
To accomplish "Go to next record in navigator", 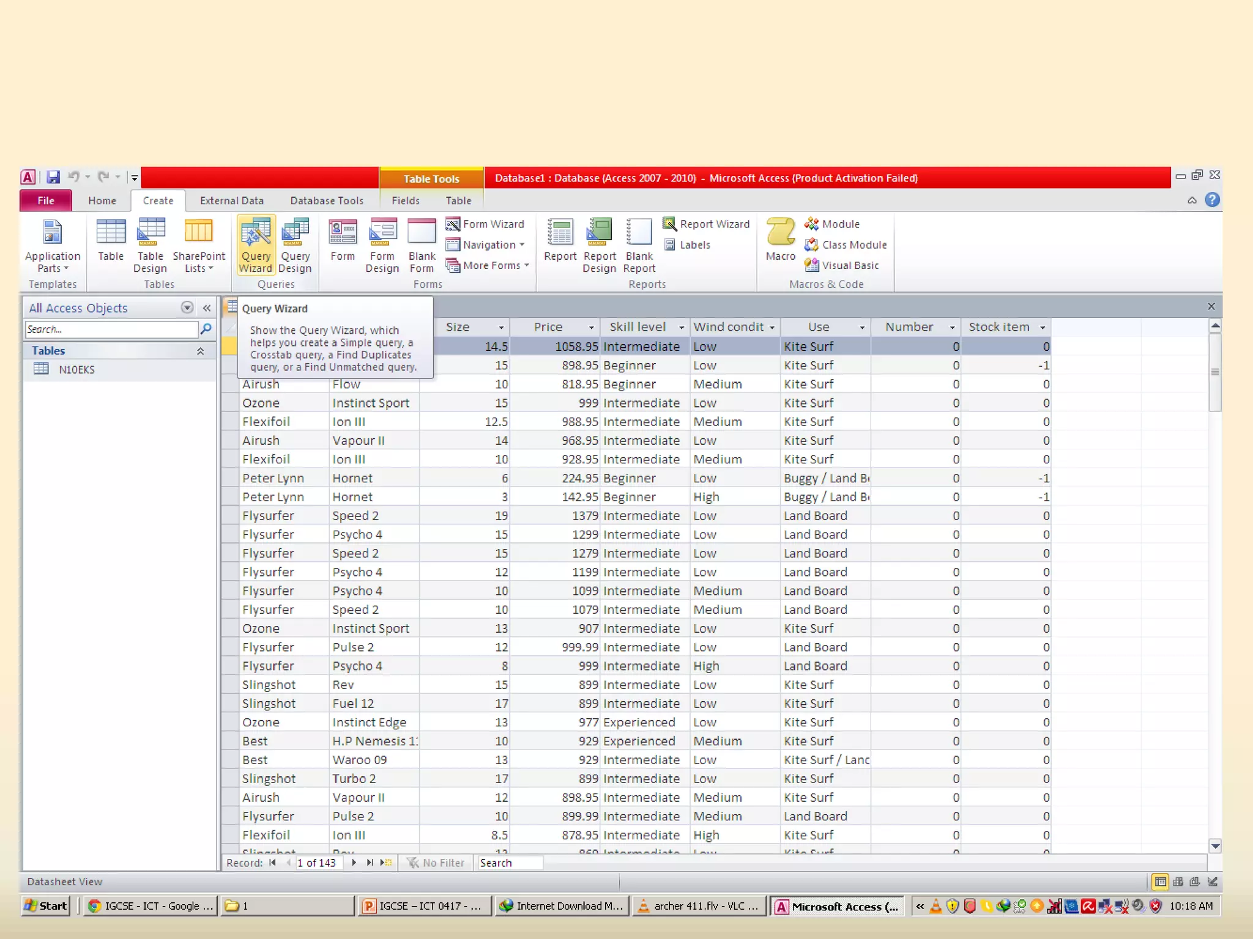I will [x=354, y=863].
